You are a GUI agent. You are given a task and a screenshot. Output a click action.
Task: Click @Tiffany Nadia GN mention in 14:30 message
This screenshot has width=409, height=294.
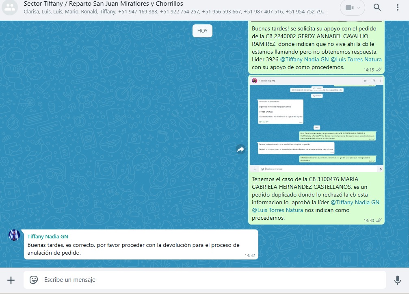[355, 202]
